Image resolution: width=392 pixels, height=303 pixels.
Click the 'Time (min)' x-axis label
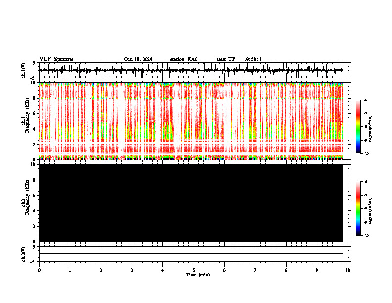point(198,275)
